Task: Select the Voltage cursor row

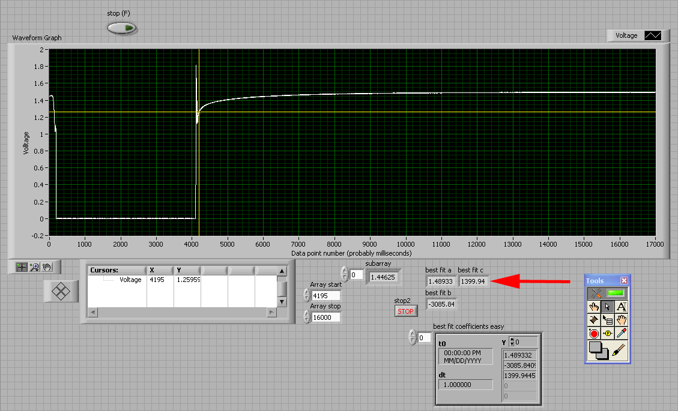Action: click(130, 280)
